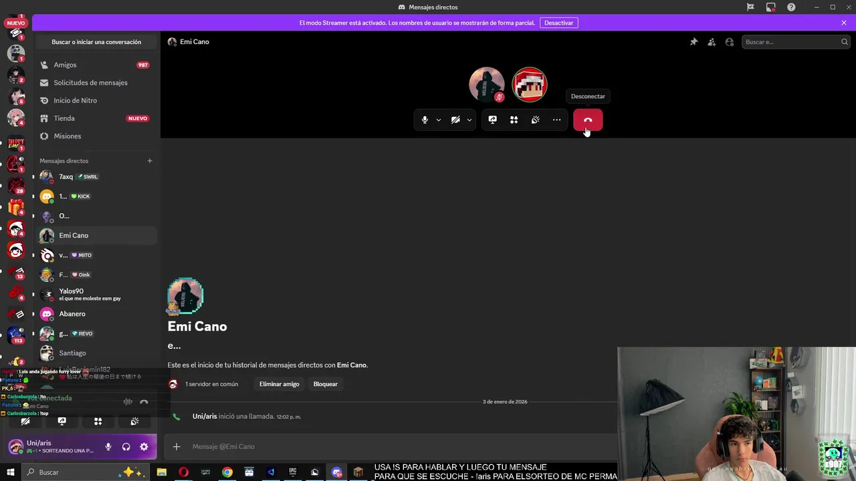Open the Amigos tab
856x481 pixels.
coord(96,65)
